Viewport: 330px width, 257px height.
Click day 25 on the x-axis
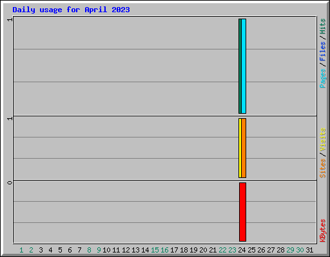tap(251, 250)
